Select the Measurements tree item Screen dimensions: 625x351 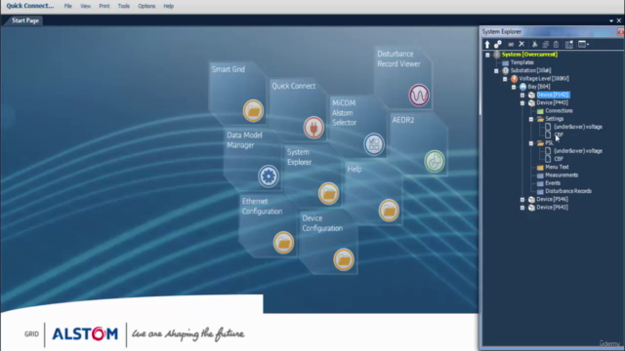pyautogui.click(x=562, y=175)
